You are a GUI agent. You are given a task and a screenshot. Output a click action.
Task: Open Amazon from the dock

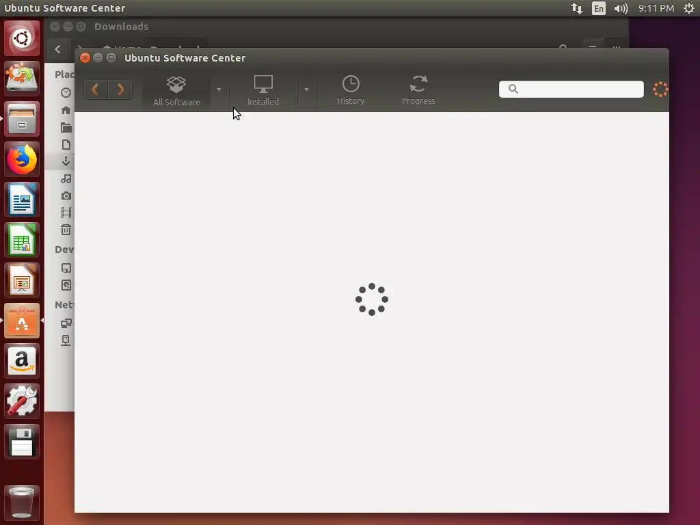coord(22,361)
